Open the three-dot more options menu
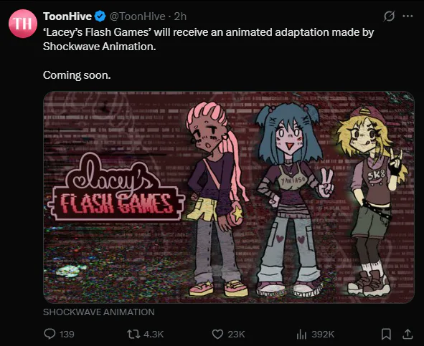 (407, 16)
